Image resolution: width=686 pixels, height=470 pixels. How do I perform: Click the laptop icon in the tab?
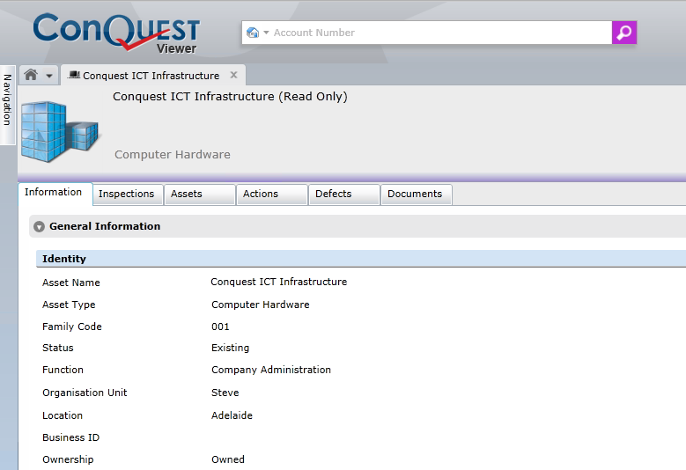[x=74, y=75]
